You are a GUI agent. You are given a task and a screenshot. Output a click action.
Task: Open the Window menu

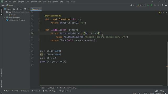(55, 2)
